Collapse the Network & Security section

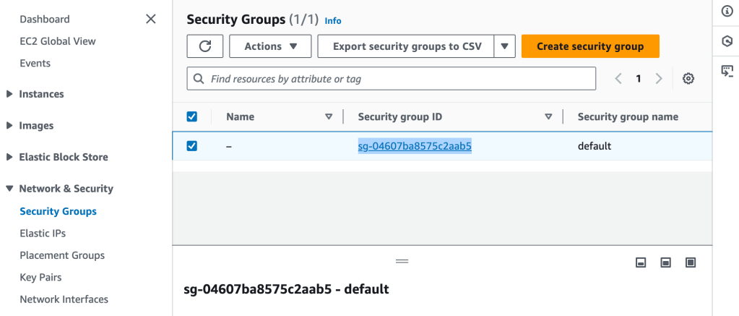point(9,189)
